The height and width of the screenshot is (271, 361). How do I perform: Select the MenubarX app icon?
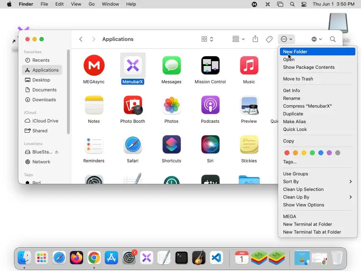[133, 65]
